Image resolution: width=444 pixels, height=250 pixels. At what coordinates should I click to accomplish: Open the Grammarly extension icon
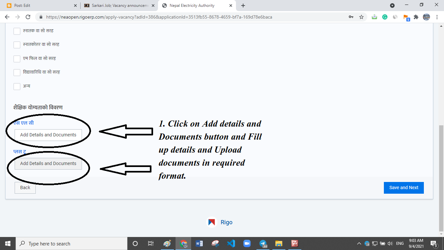click(x=385, y=17)
